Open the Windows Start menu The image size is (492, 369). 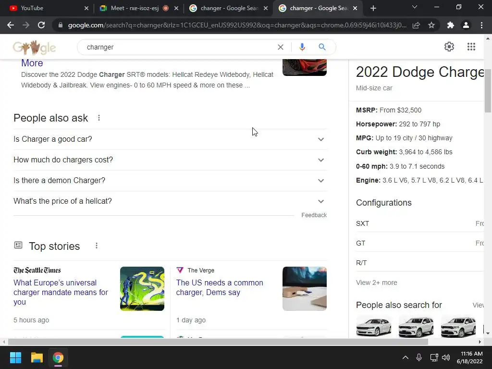(15, 357)
